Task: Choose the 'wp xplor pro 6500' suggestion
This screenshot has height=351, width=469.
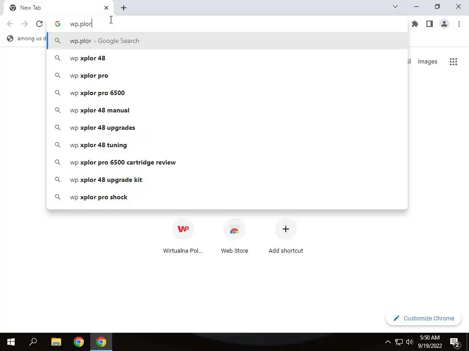Action: pos(227,93)
